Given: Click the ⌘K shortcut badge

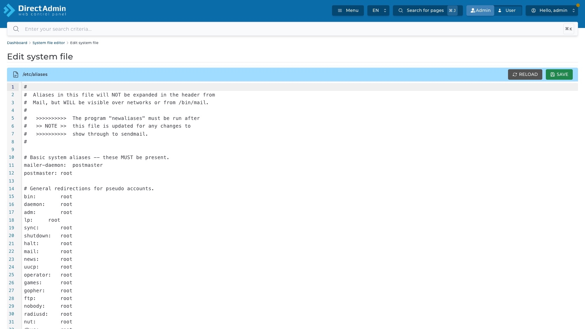Looking at the screenshot, I should (569, 29).
